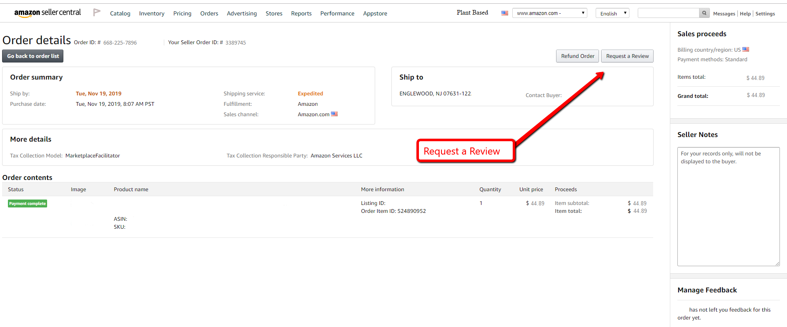Click the Payment complete status badge
The height and width of the screenshot is (327, 787).
28,204
